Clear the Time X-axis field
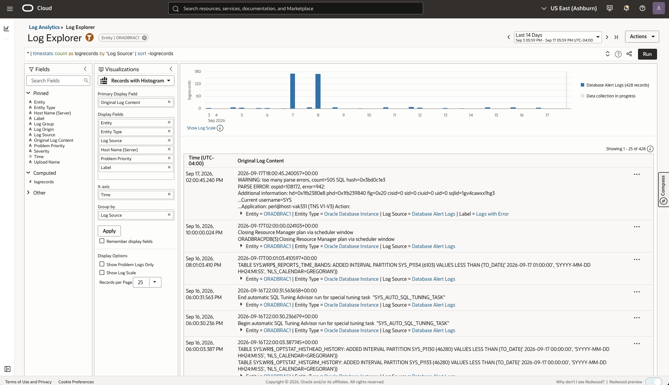This screenshot has width=669, height=385. pos(169,194)
